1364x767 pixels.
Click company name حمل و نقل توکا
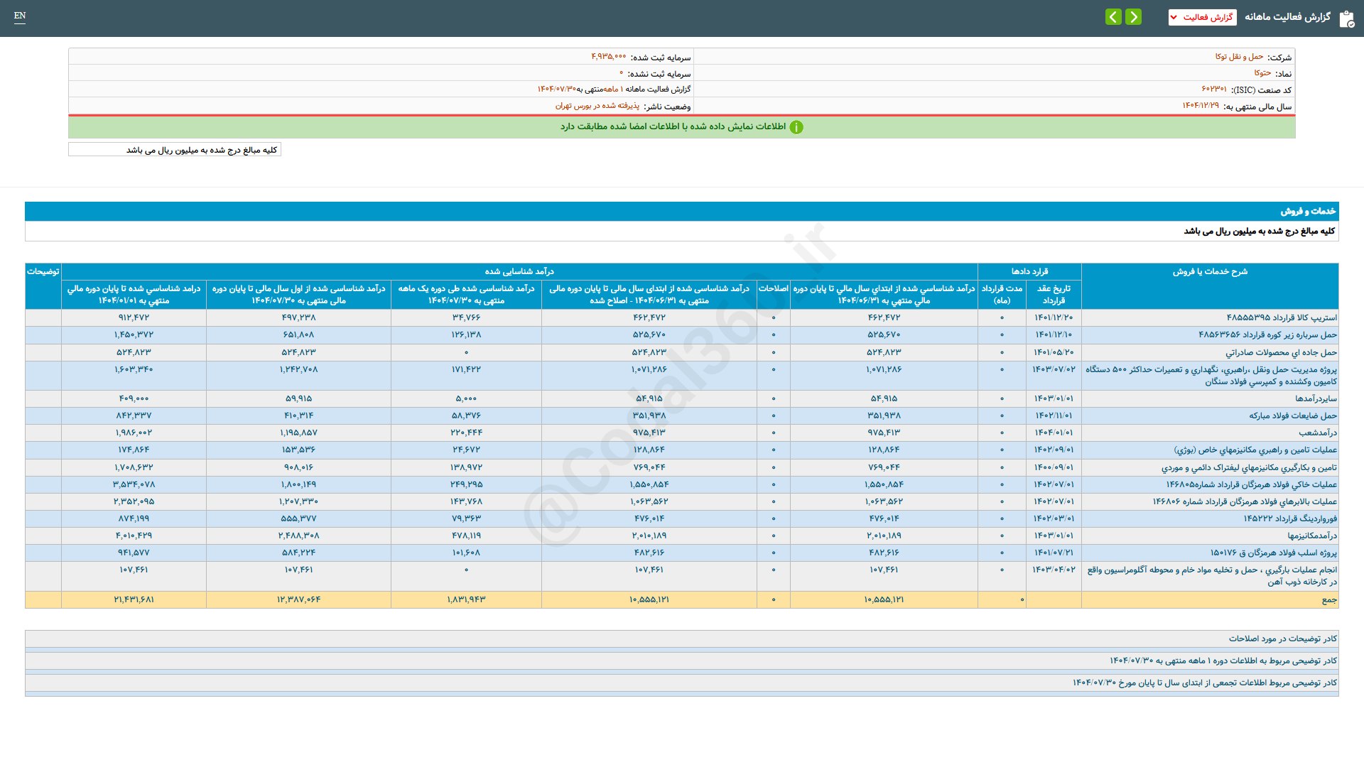(x=1239, y=57)
